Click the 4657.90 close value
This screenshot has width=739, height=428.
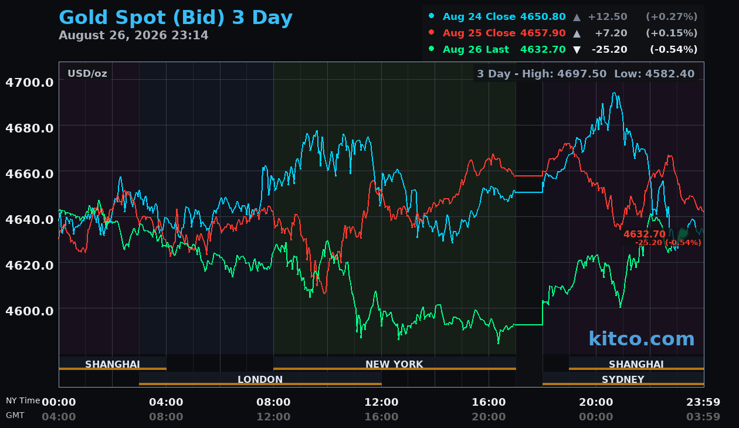pos(543,33)
